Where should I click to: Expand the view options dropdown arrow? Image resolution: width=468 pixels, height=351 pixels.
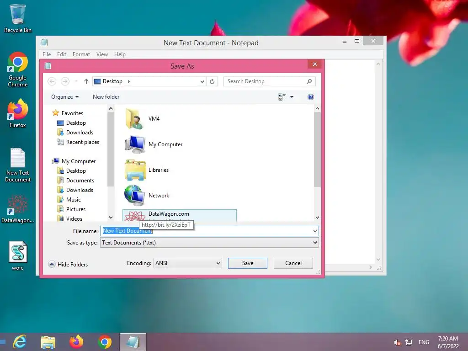tap(292, 97)
